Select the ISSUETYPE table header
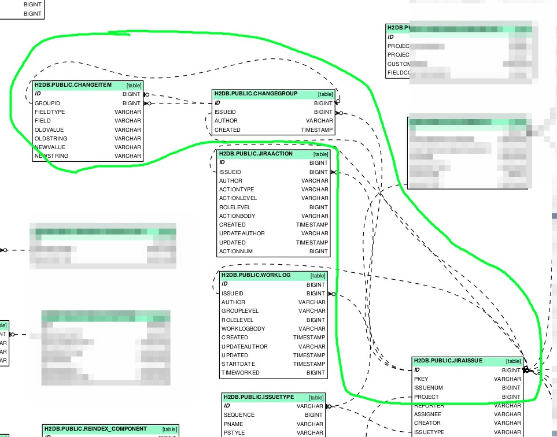The width and height of the screenshot is (557, 437). click(x=273, y=397)
